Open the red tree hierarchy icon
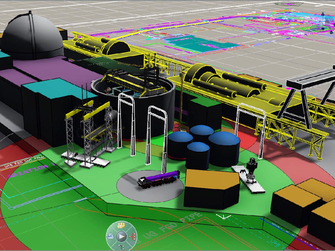 [133, 236]
